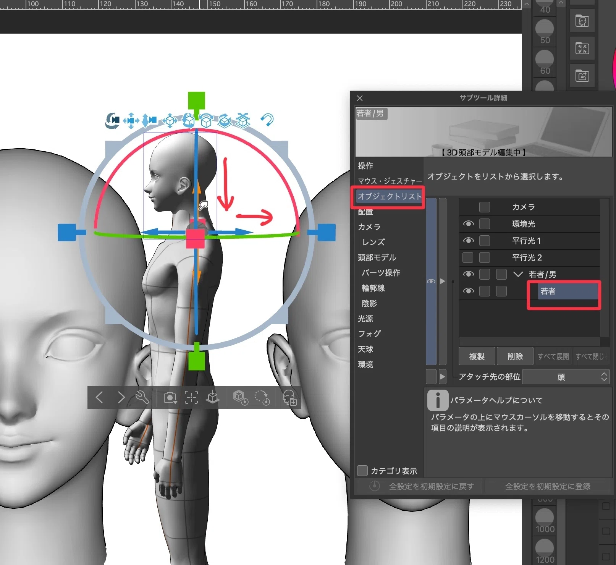Click the 削除 delete button
The height and width of the screenshot is (565, 616).
(x=515, y=356)
